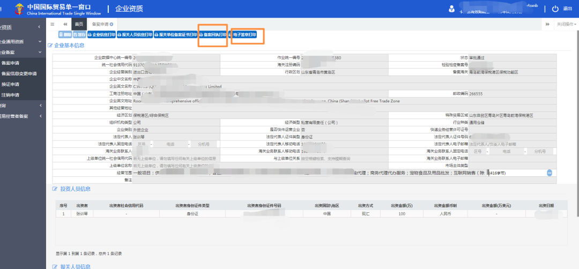Screen dimensions: 579x269
Task: Click 备案回执打印 print button
Action: (213, 35)
